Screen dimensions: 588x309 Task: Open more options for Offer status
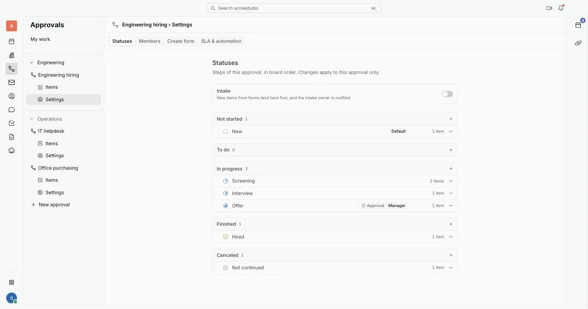coord(451,205)
